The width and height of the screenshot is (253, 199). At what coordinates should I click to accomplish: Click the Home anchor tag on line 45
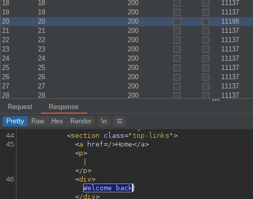pos(112,144)
